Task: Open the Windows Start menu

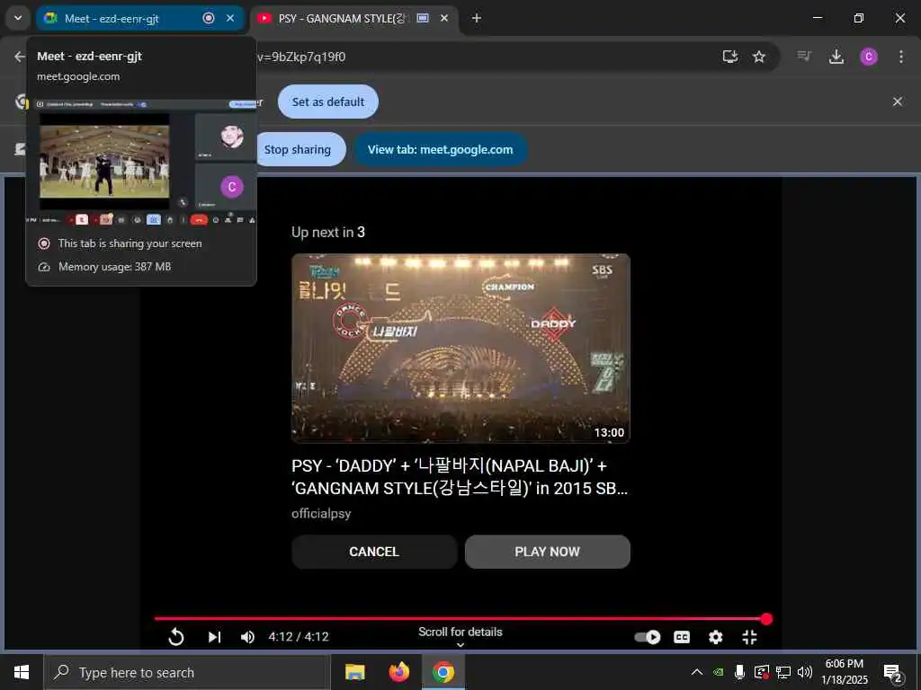Action: tap(22, 672)
